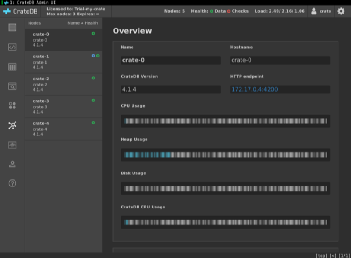Sort node list by Name

pyautogui.click(x=73, y=23)
